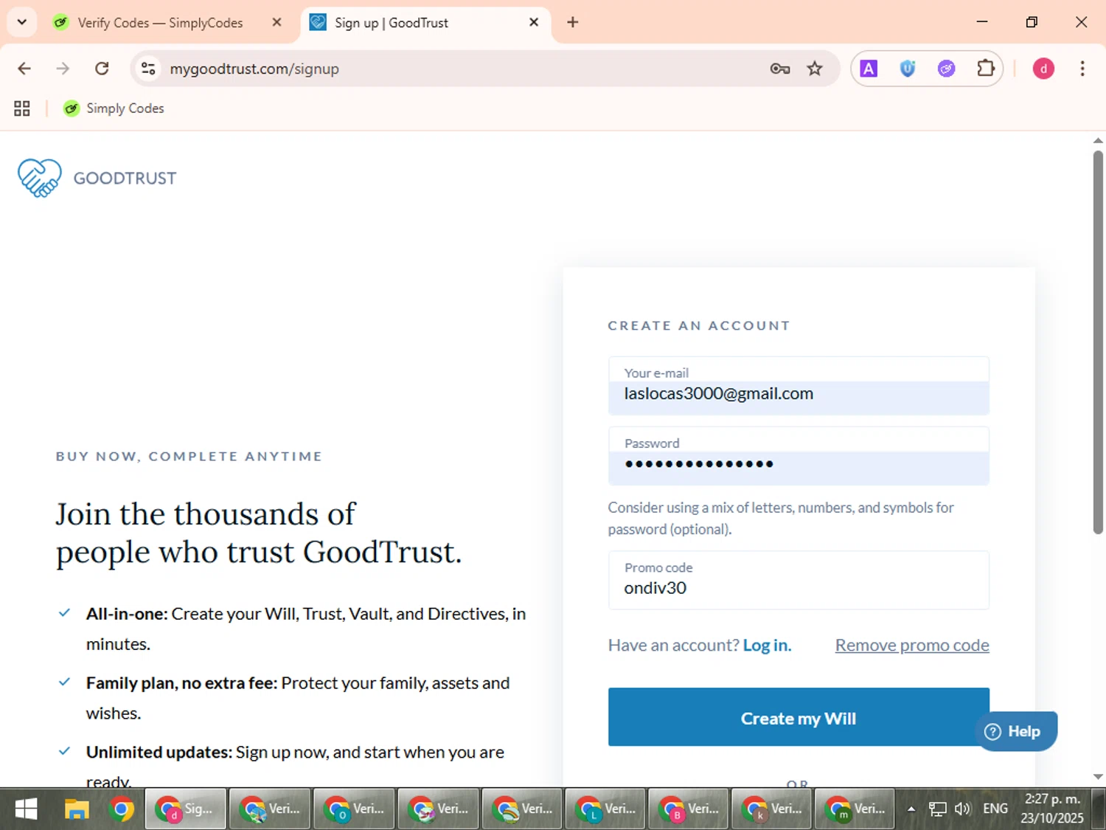Open a new browser tab

(x=573, y=22)
